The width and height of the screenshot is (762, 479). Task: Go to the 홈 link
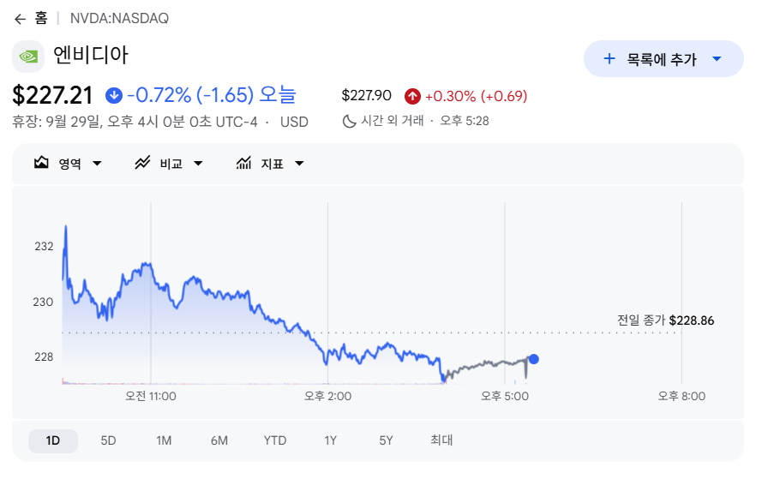[x=41, y=19]
